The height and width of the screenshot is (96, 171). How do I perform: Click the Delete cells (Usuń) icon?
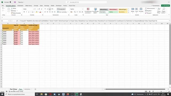[x=137, y=10]
